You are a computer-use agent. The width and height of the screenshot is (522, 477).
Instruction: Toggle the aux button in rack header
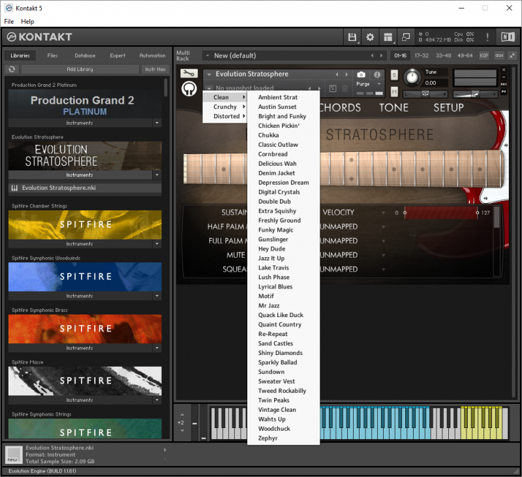(499, 55)
